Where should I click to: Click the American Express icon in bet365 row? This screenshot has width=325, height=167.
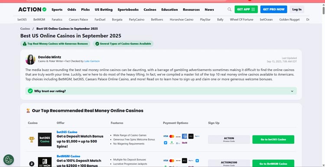(x=185, y=136)
